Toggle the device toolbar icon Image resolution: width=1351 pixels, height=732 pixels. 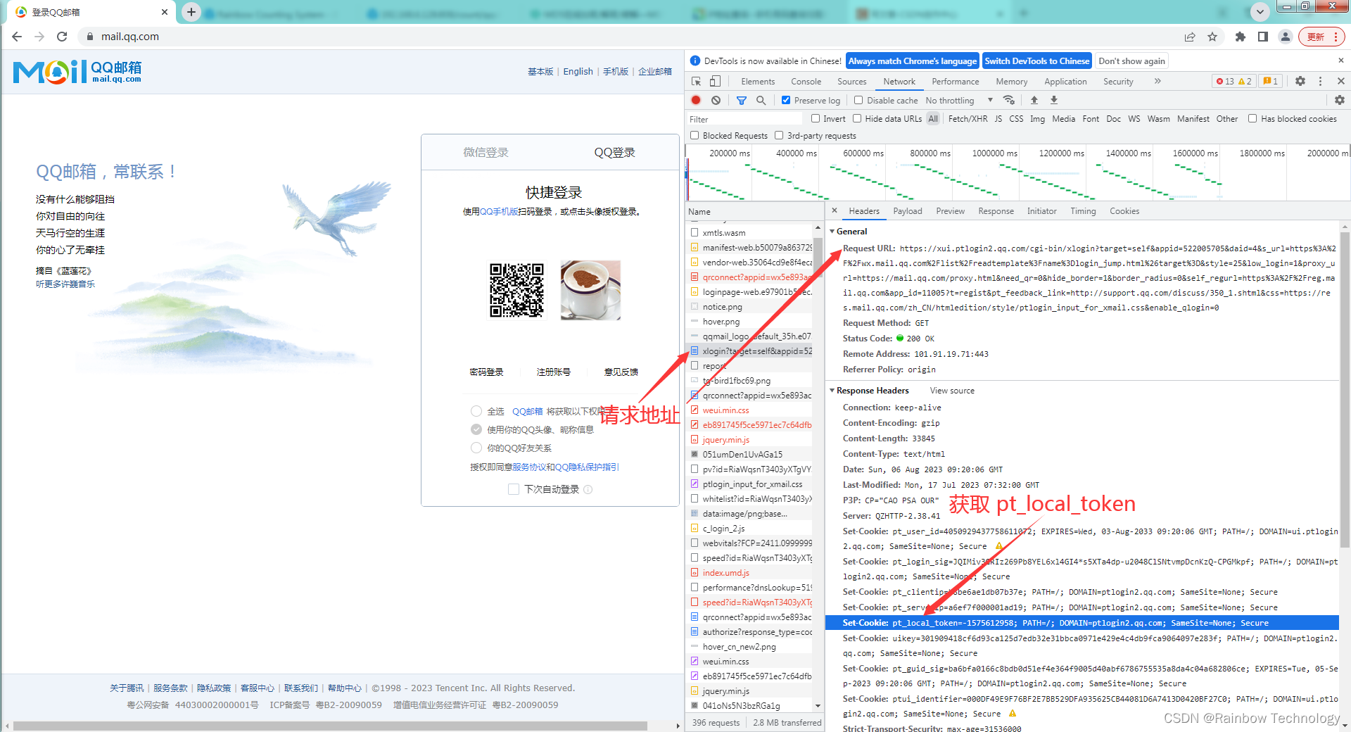(715, 81)
